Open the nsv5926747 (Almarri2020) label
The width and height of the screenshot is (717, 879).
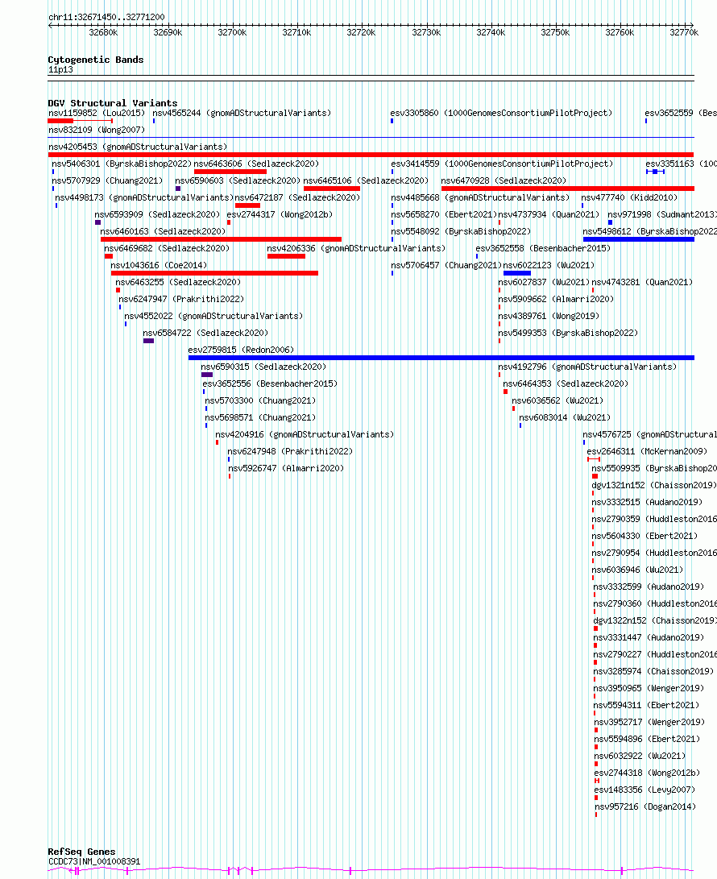coord(286,467)
